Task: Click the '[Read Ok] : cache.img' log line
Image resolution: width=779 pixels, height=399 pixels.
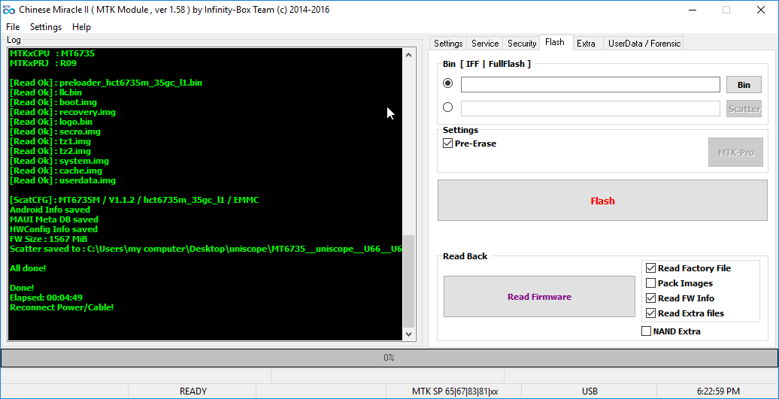Action: [56, 171]
